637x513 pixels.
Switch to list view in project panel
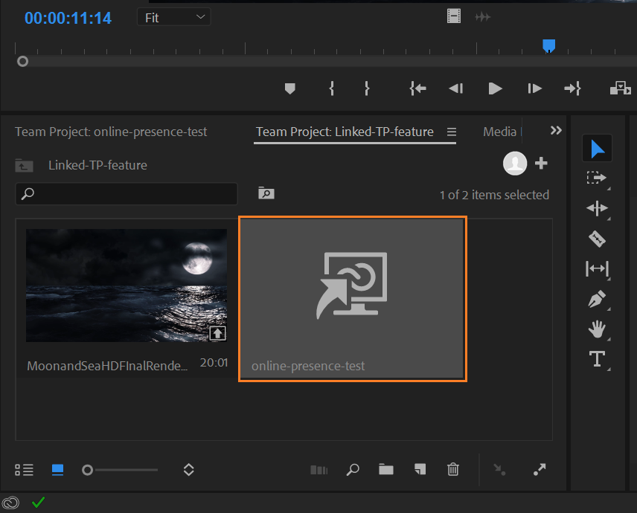point(25,470)
